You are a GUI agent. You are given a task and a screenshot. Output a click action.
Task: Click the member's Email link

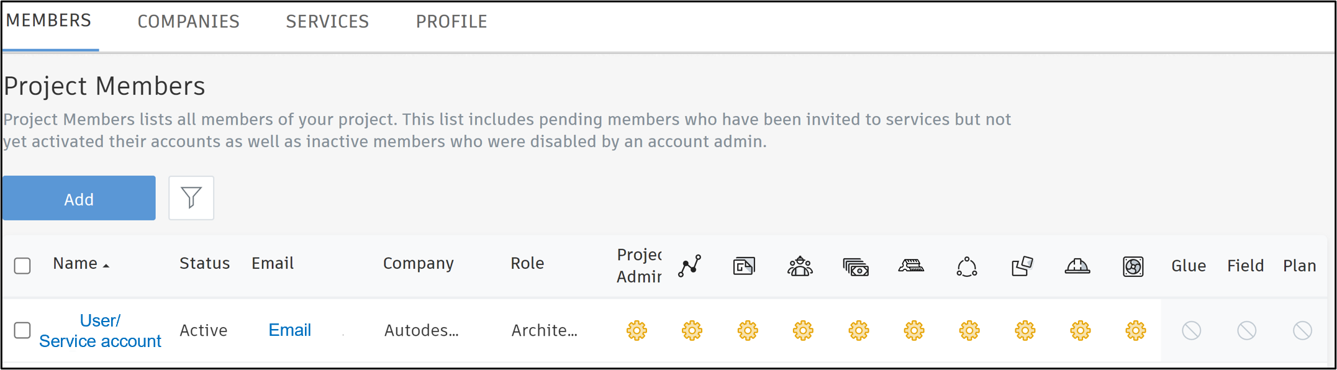coord(289,330)
